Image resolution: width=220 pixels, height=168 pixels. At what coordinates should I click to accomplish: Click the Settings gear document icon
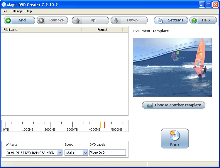160,21
